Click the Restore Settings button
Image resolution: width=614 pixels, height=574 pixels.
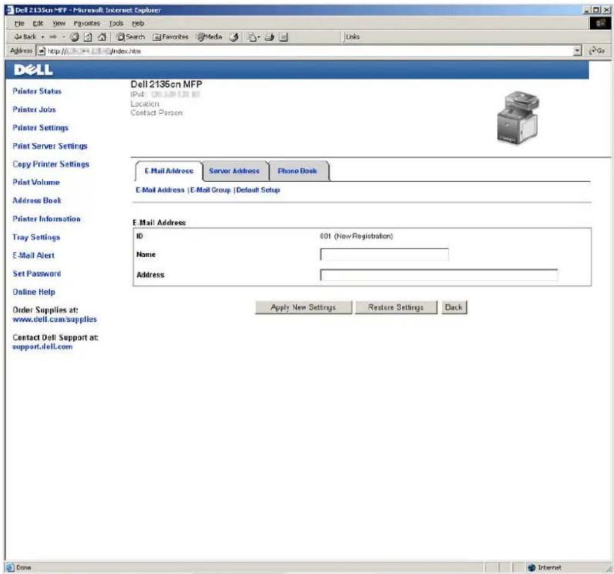pyautogui.click(x=396, y=307)
